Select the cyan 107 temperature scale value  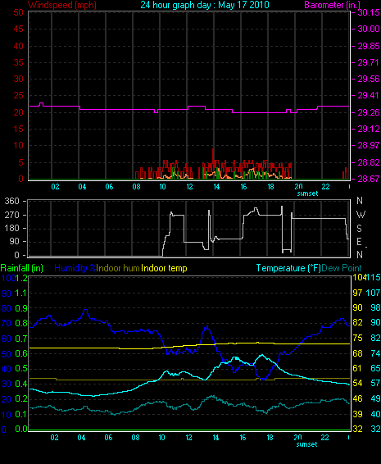pos(373,293)
